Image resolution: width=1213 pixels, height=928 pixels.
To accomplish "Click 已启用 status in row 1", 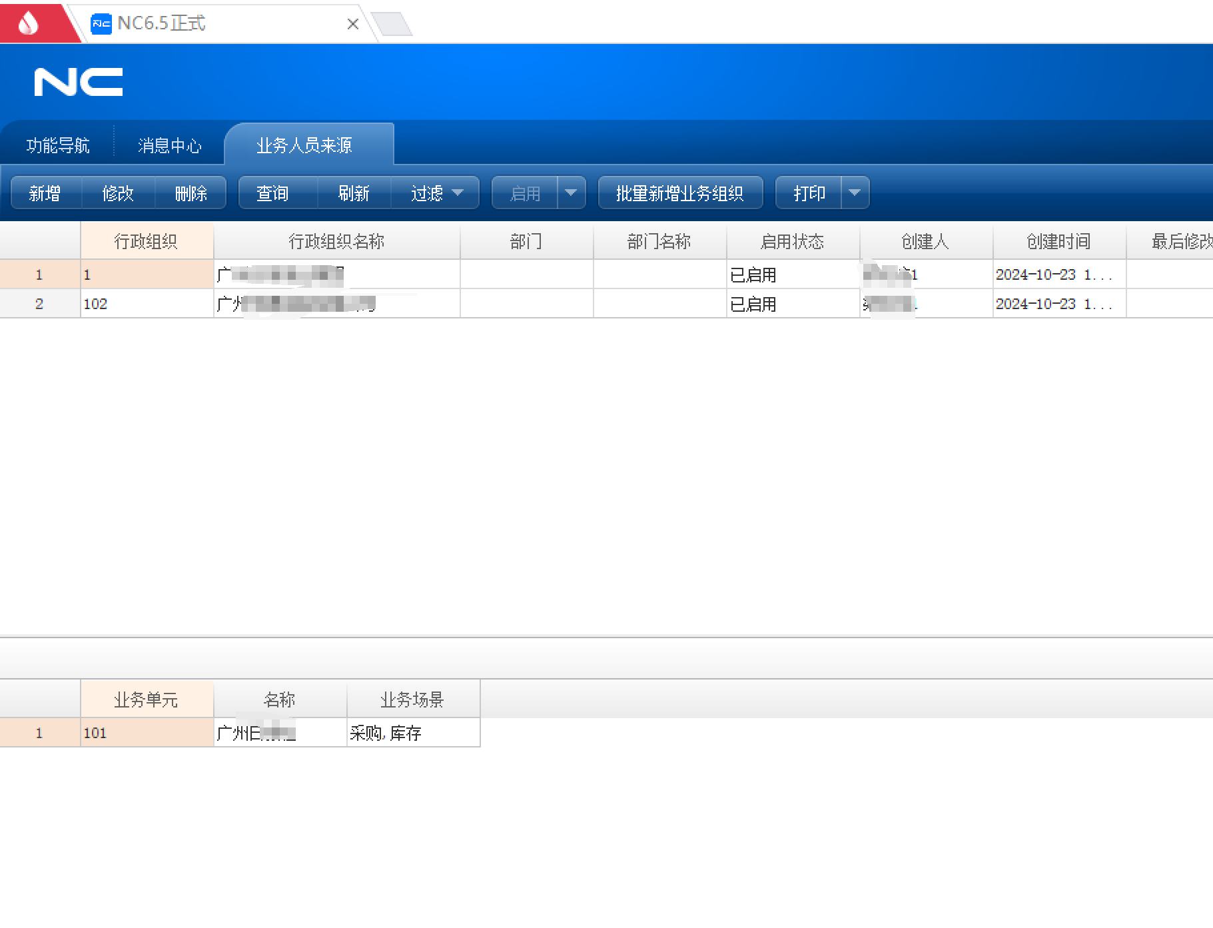I will coord(793,274).
